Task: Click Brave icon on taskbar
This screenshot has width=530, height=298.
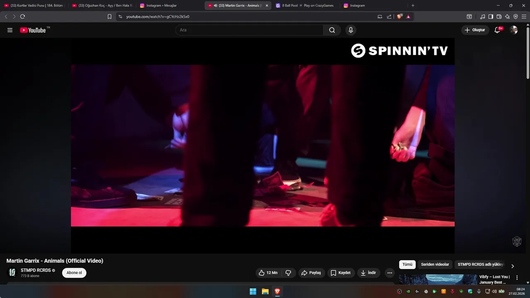Action: coord(277,291)
